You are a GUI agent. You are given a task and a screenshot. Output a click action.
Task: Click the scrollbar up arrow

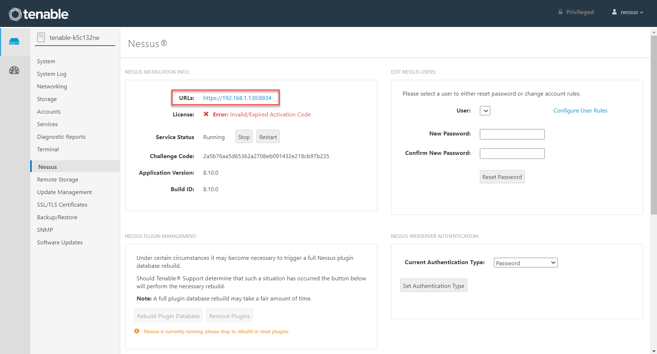click(x=654, y=32)
